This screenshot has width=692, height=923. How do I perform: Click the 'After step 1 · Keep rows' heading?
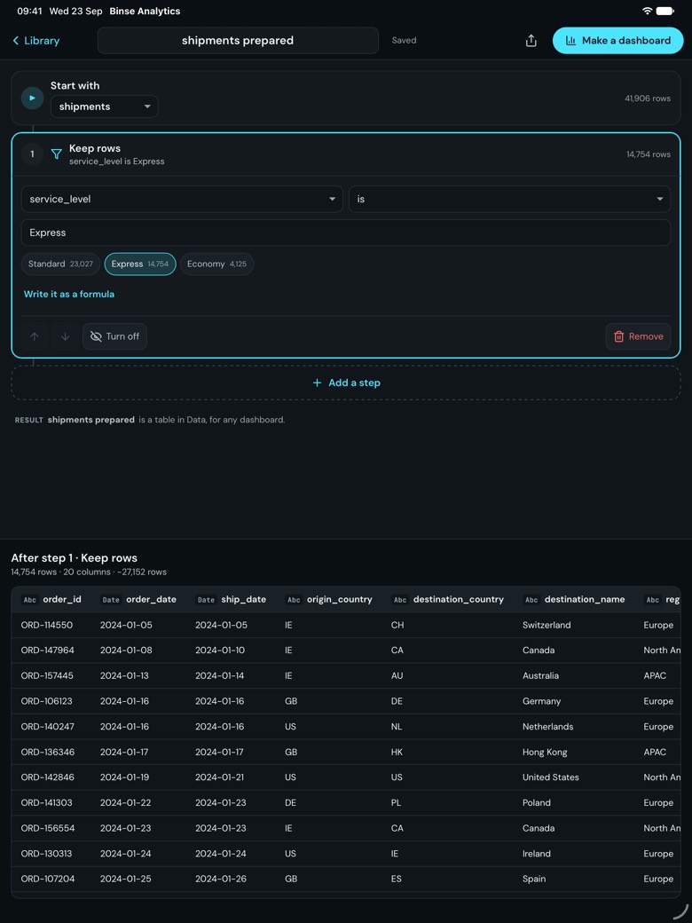75,558
